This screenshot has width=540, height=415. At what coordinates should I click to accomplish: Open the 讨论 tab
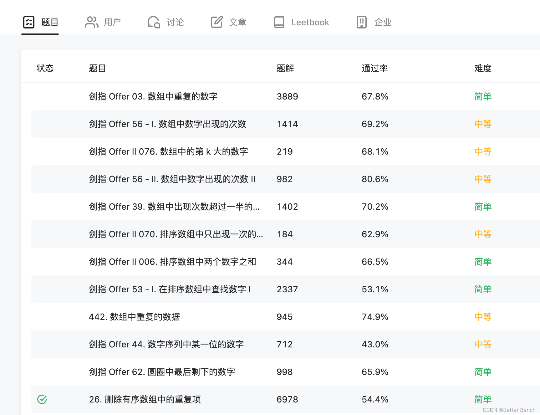coord(166,23)
